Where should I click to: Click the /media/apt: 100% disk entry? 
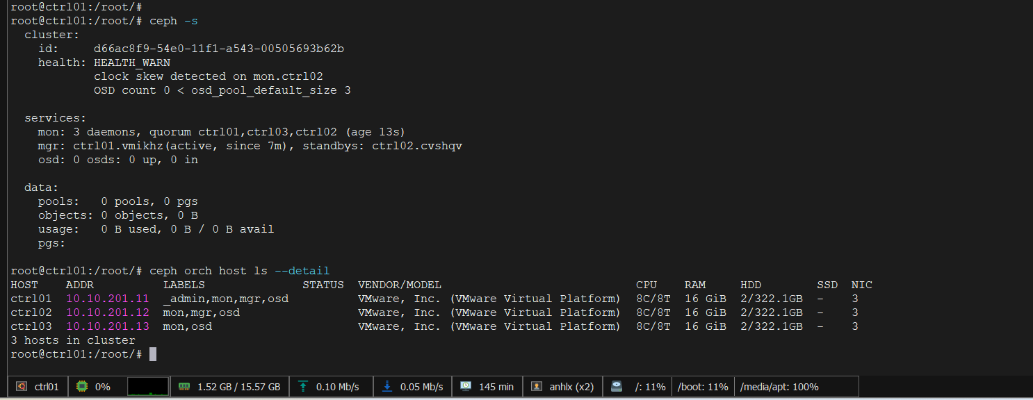click(779, 387)
